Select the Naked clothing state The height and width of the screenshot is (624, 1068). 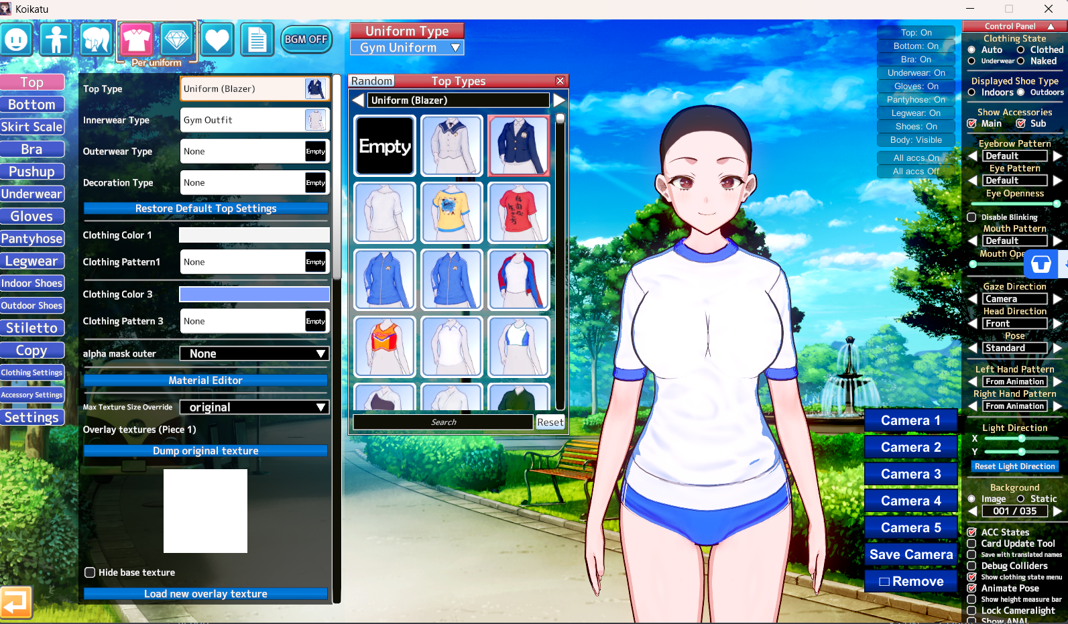(x=1021, y=61)
